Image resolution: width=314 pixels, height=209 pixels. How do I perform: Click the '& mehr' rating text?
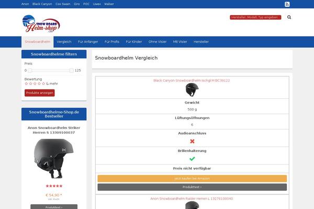click(52, 84)
